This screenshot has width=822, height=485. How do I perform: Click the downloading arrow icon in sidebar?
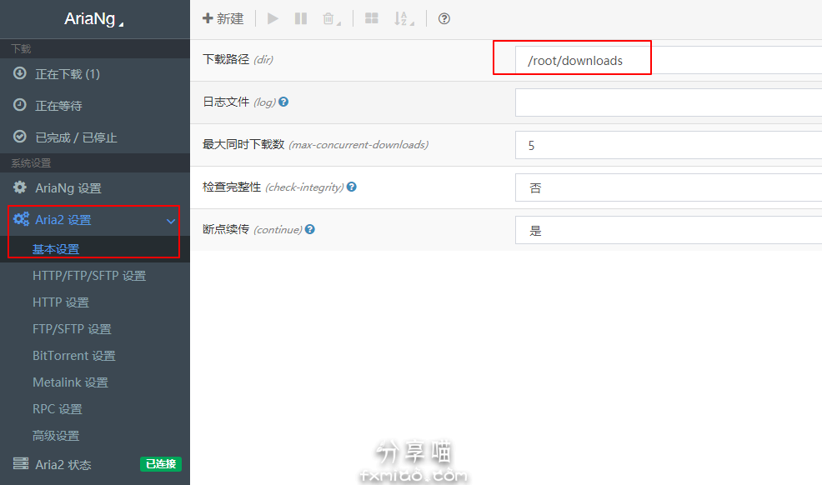[x=20, y=72]
